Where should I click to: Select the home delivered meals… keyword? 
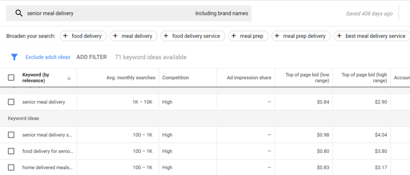[47, 167]
